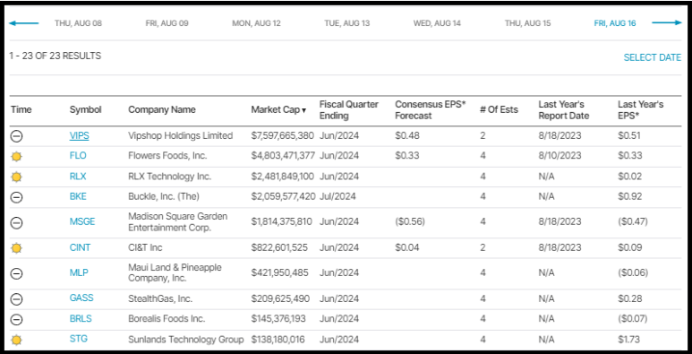The height and width of the screenshot is (354, 692).
Task: Click Sunlands Technology Group company name
Action: 186,340
